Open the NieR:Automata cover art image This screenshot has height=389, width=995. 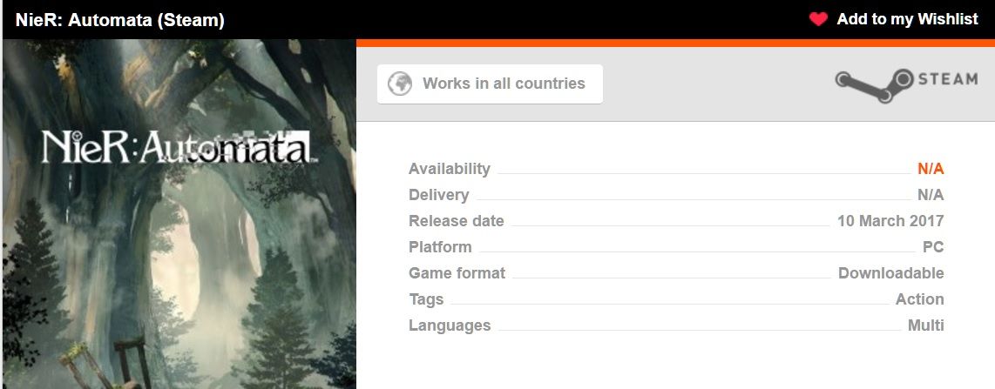[179, 214]
